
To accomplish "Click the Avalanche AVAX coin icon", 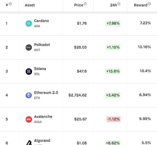I will (29, 119).
